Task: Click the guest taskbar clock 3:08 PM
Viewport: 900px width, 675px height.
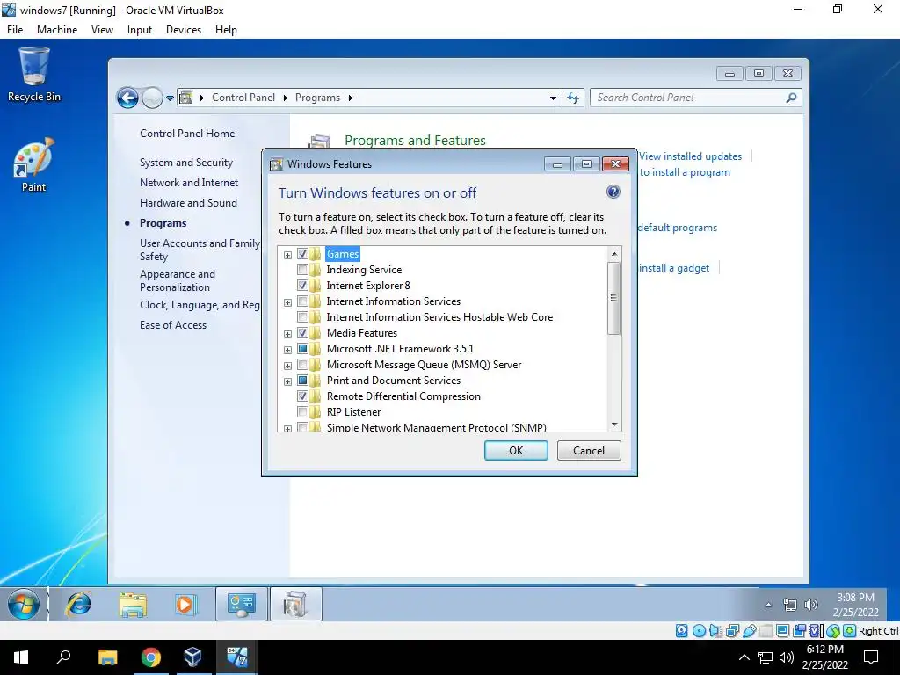Action: coord(855,598)
